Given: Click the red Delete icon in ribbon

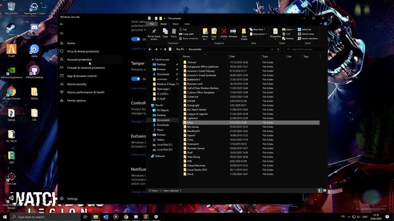Looking at the screenshot, I should click(x=223, y=33).
